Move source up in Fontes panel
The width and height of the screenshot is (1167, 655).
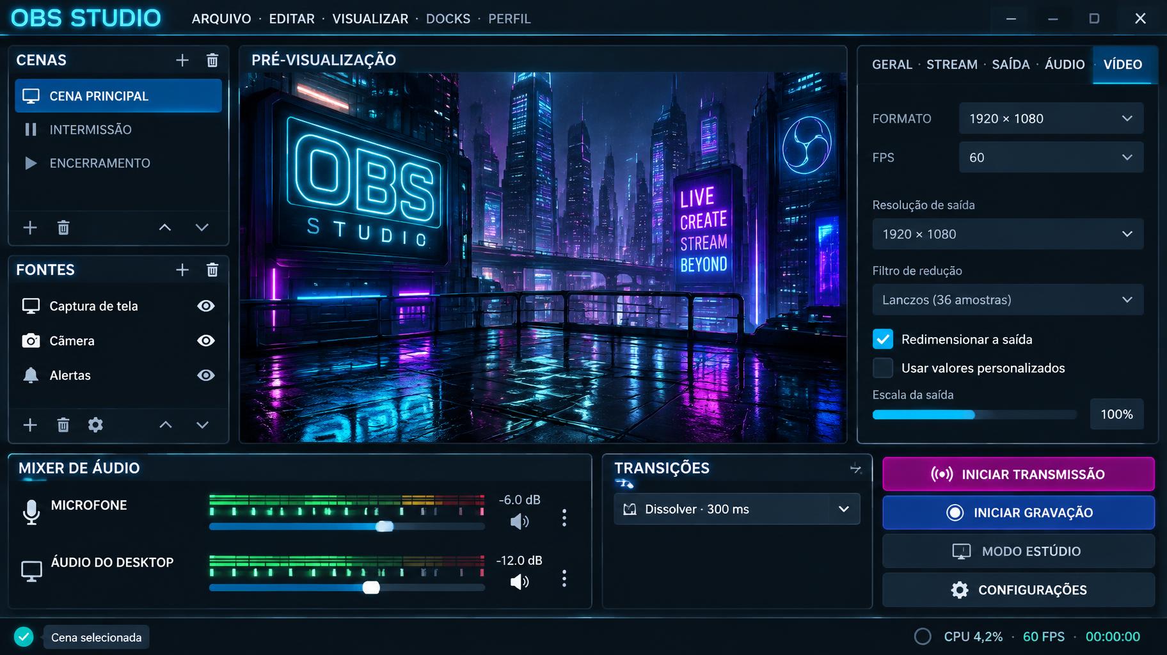(x=166, y=425)
